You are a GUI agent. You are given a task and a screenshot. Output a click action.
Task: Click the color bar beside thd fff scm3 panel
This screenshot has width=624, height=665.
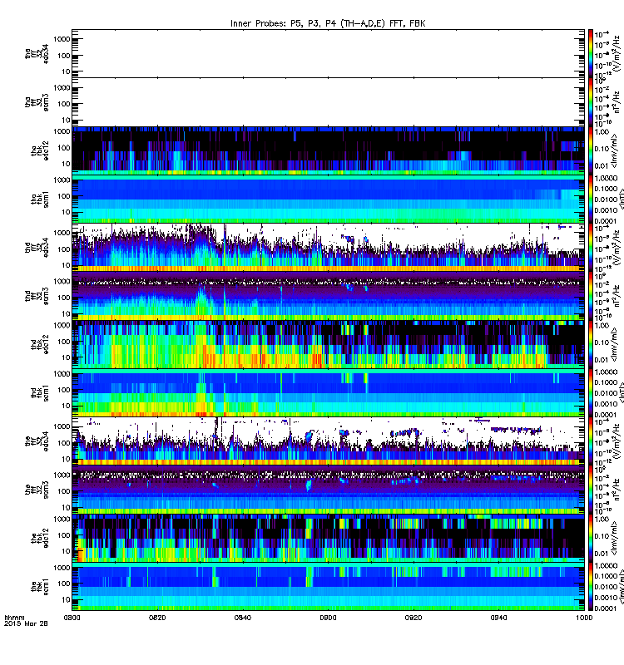[591, 296]
